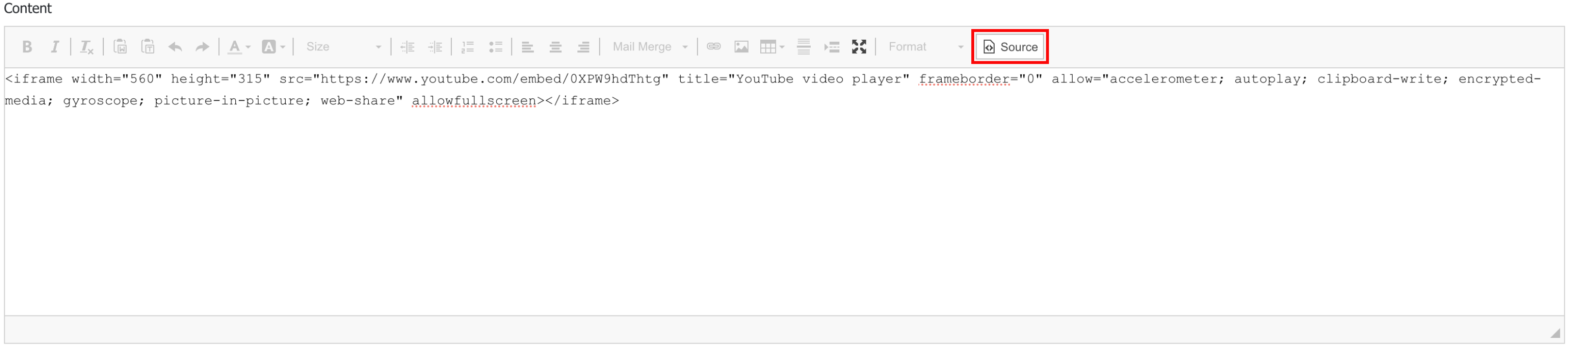Viewport: 1570px width, 346px height.
Task: Open the Size dropdown
Action: pyautogui.click(x=343, y=47)
